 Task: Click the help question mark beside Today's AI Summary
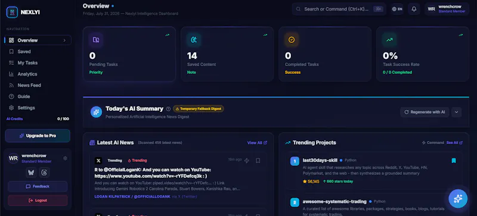click(168, 109)
